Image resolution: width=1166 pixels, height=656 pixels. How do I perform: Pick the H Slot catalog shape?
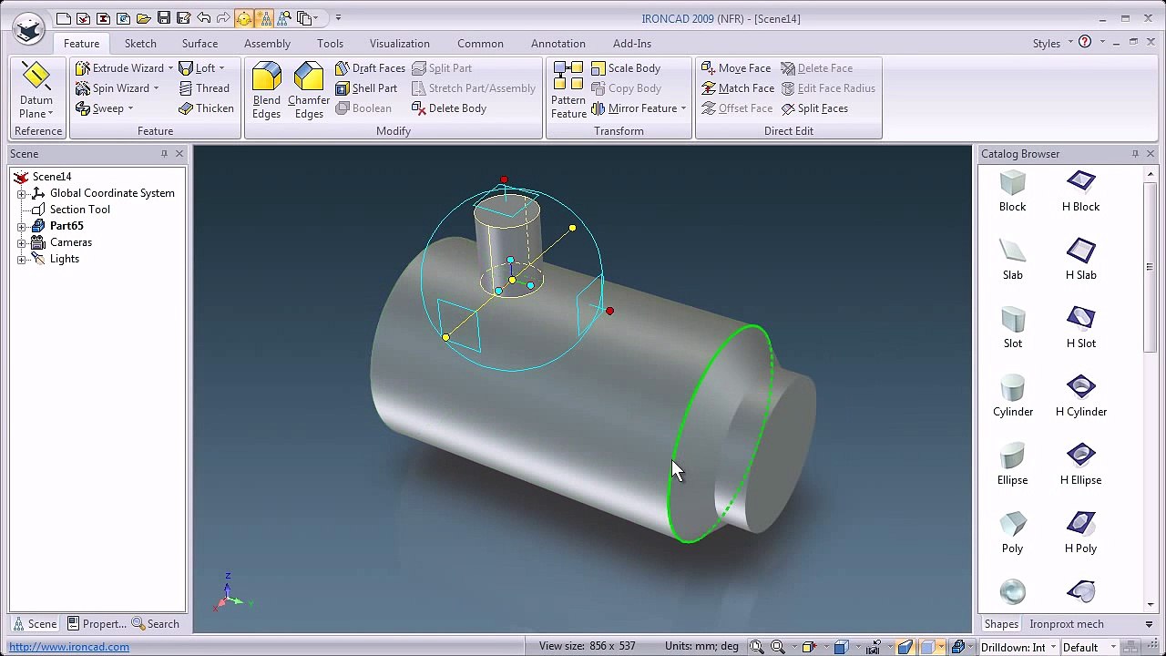point(1080,328)
